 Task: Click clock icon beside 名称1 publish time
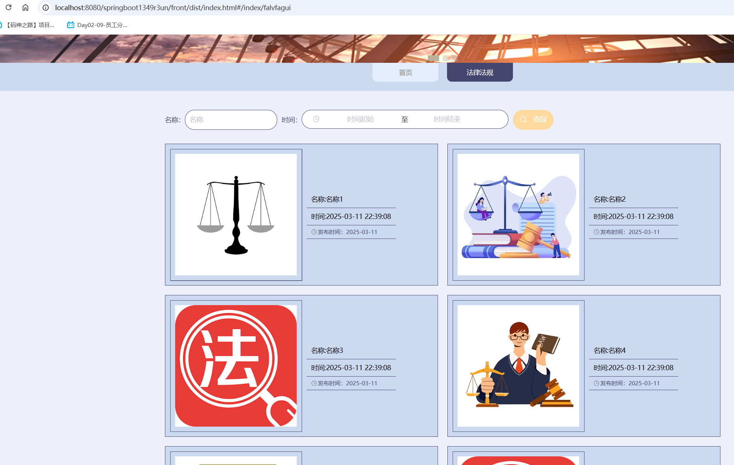314,232
